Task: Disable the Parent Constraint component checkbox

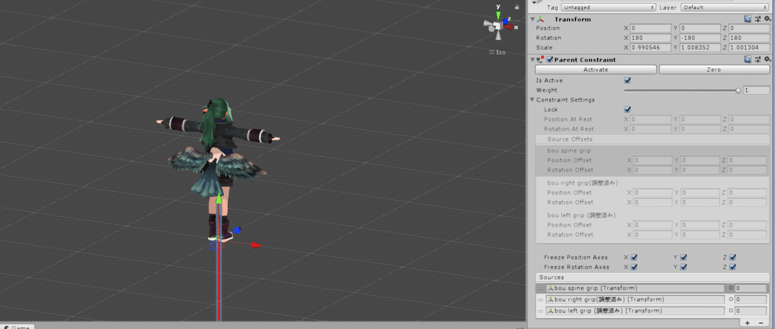Action: pos(550,59)
